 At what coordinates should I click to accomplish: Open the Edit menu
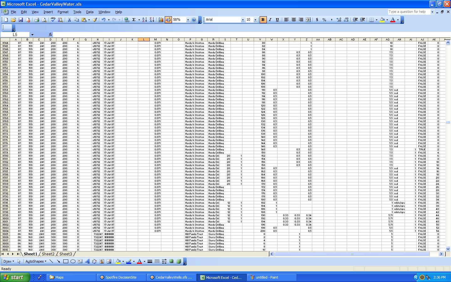click(24, 12)
